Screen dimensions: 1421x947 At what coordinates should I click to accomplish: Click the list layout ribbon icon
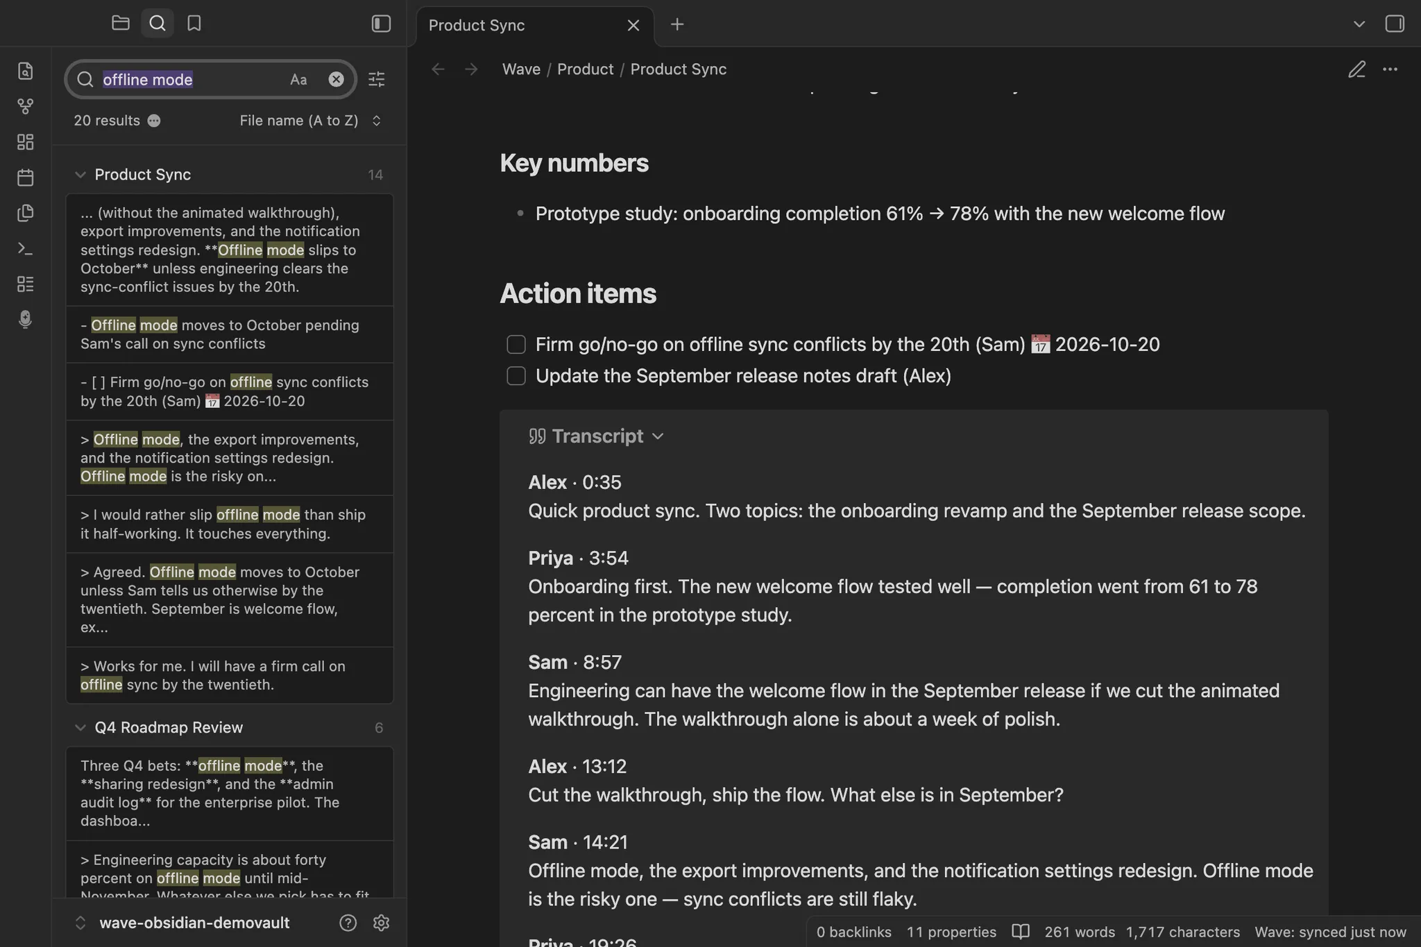point(26,284)
